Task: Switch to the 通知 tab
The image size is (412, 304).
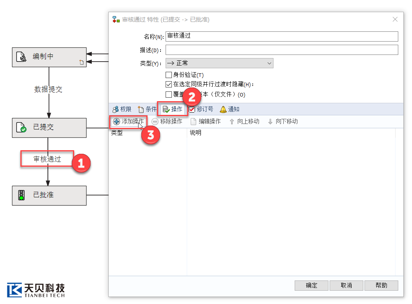Action: 230,109
